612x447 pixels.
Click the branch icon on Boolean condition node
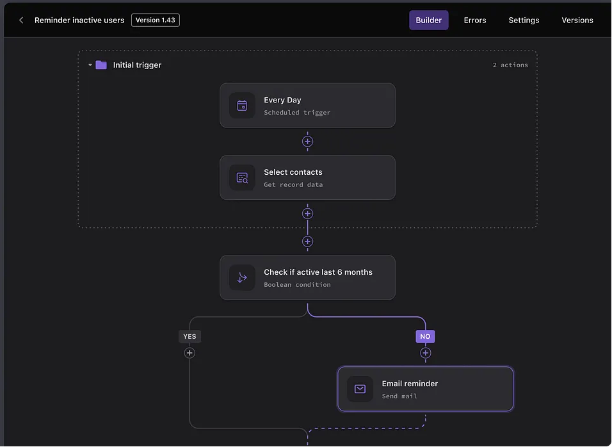[x=242, y=278]
